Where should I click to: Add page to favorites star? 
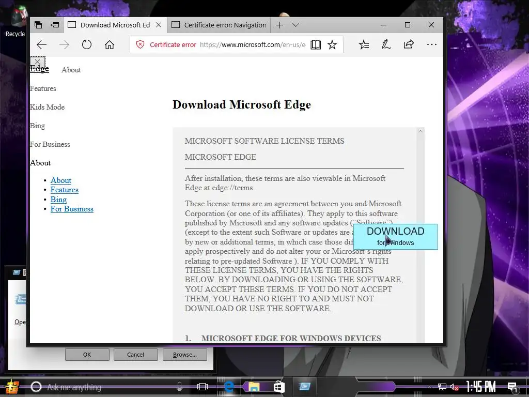pyautogui.click(x=332, y=44)
